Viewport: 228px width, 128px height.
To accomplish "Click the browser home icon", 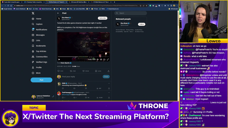I will click(x=11, y=6).
